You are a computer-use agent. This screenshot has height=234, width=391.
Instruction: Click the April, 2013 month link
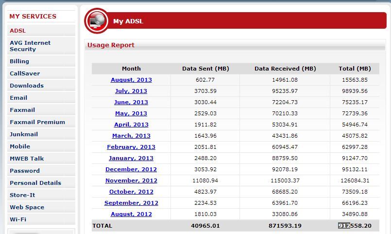tap(131, 125)
